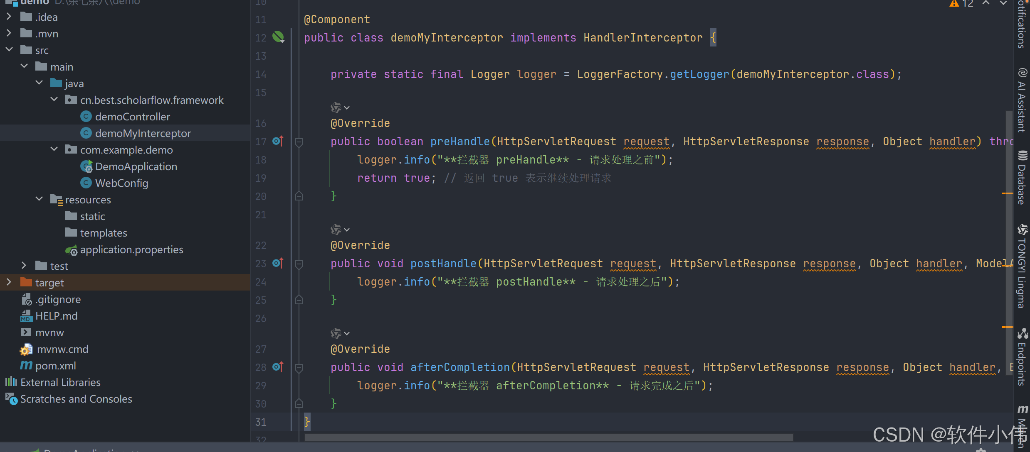Viewport: 1030px width, 452px height.
Task: Fold the postHandle method via gutter fold marker
Action: 299,264
